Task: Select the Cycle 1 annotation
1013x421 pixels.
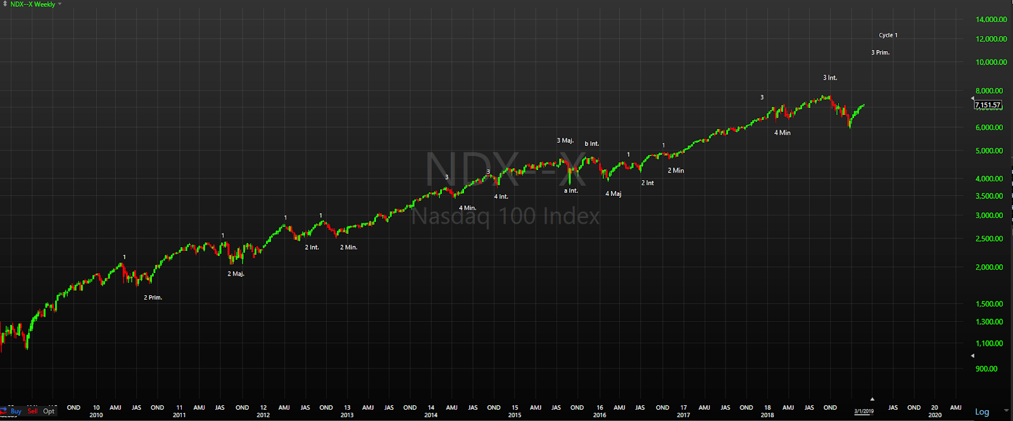Action: pos(888,35)
